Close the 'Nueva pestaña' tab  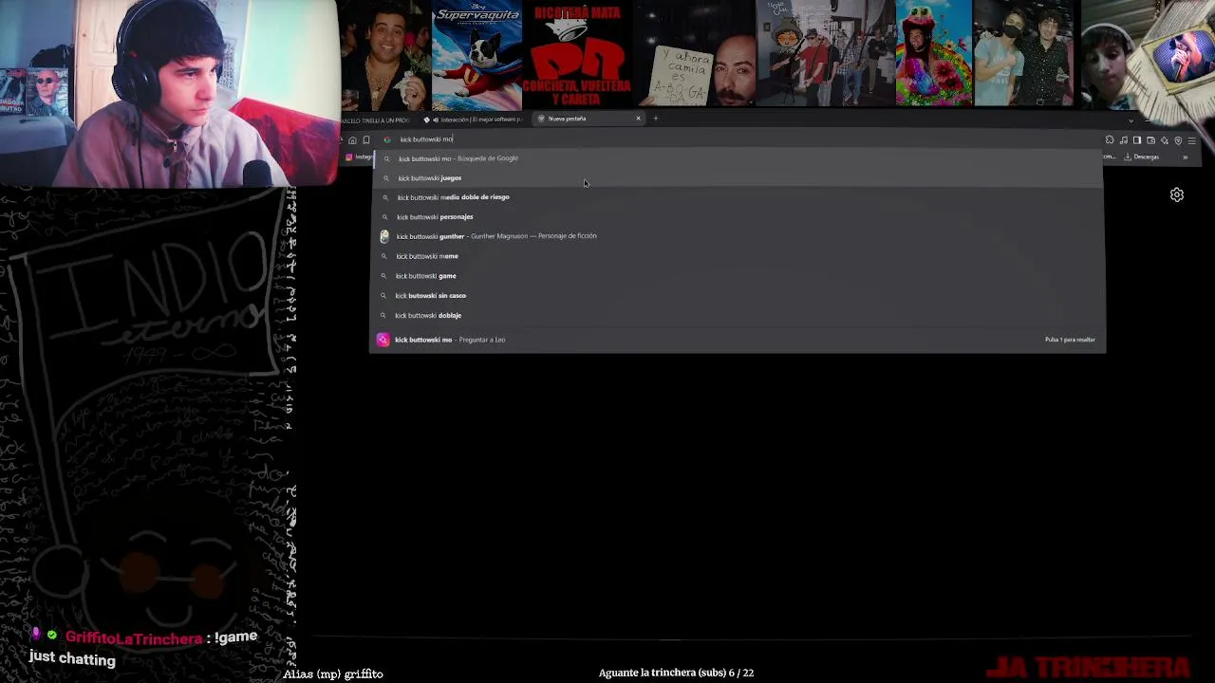tap(638, 119)
